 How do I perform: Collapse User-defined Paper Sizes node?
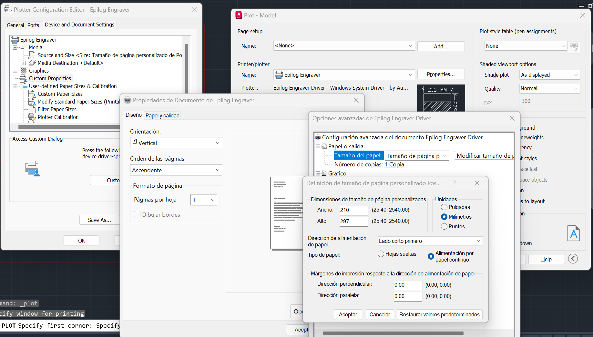point(15,86)
